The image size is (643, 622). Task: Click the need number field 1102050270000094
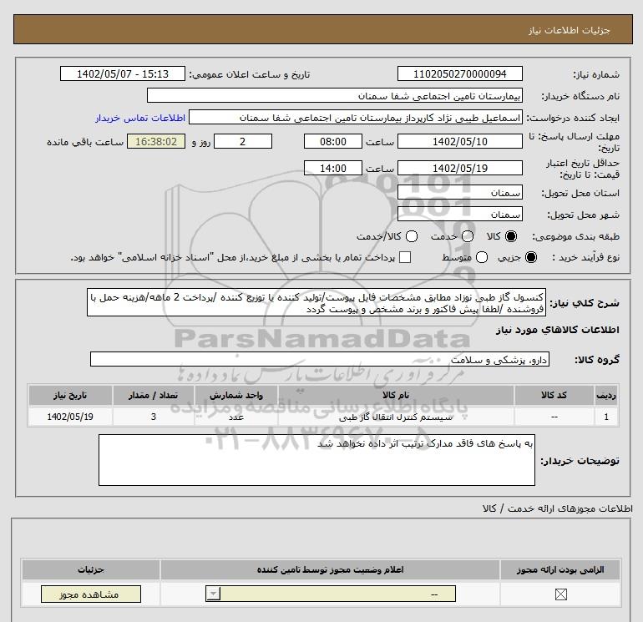point(459,73)
